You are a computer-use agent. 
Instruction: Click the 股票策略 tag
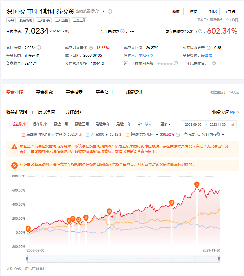[x=26, y=20]
